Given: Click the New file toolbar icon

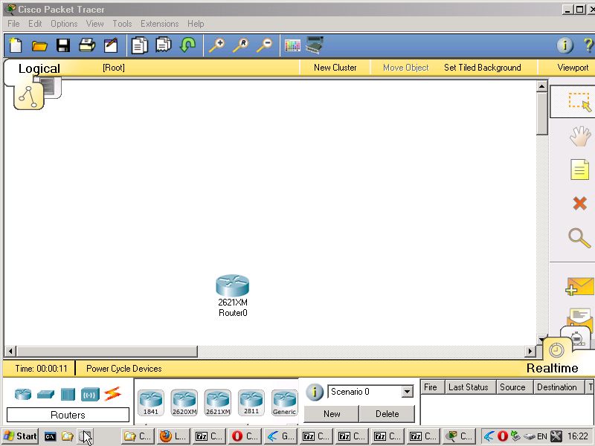Looking at the screenshot, I should coord(16,45).
